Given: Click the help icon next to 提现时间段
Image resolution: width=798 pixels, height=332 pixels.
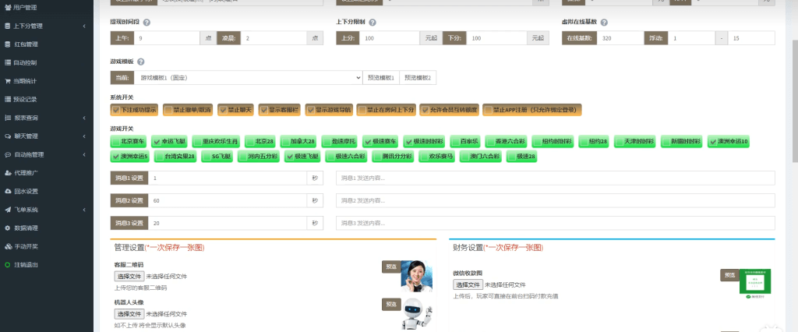Looking at the screenshot, I should click(x=147, y=23).
